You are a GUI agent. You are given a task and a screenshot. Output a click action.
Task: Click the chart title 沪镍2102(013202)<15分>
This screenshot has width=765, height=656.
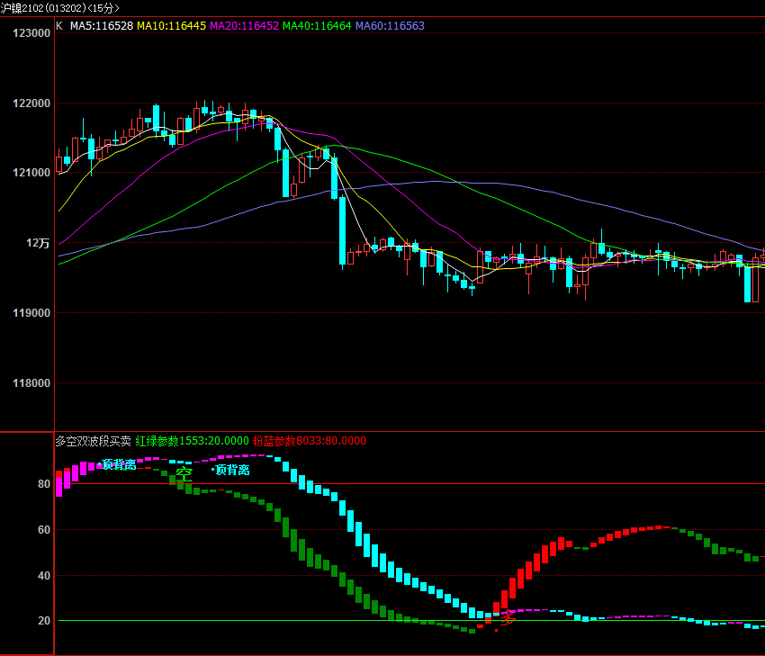[x=60, y=8]
